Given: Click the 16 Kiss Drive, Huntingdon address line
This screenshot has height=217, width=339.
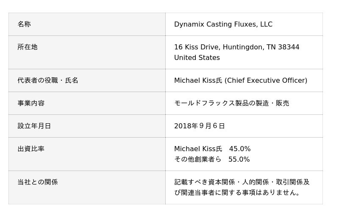Looking at the screenshot, I should (236, 47).
